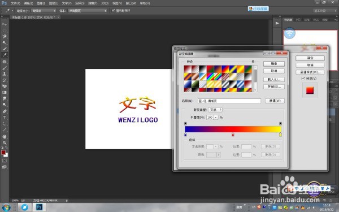The image size is (339, 212).
Task: Open the 取样大小 sample size dropdown
Action: (x=44, y=11)
